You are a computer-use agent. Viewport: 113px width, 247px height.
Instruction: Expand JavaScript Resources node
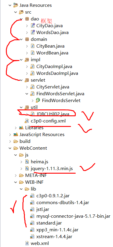(x=10, y=135)
